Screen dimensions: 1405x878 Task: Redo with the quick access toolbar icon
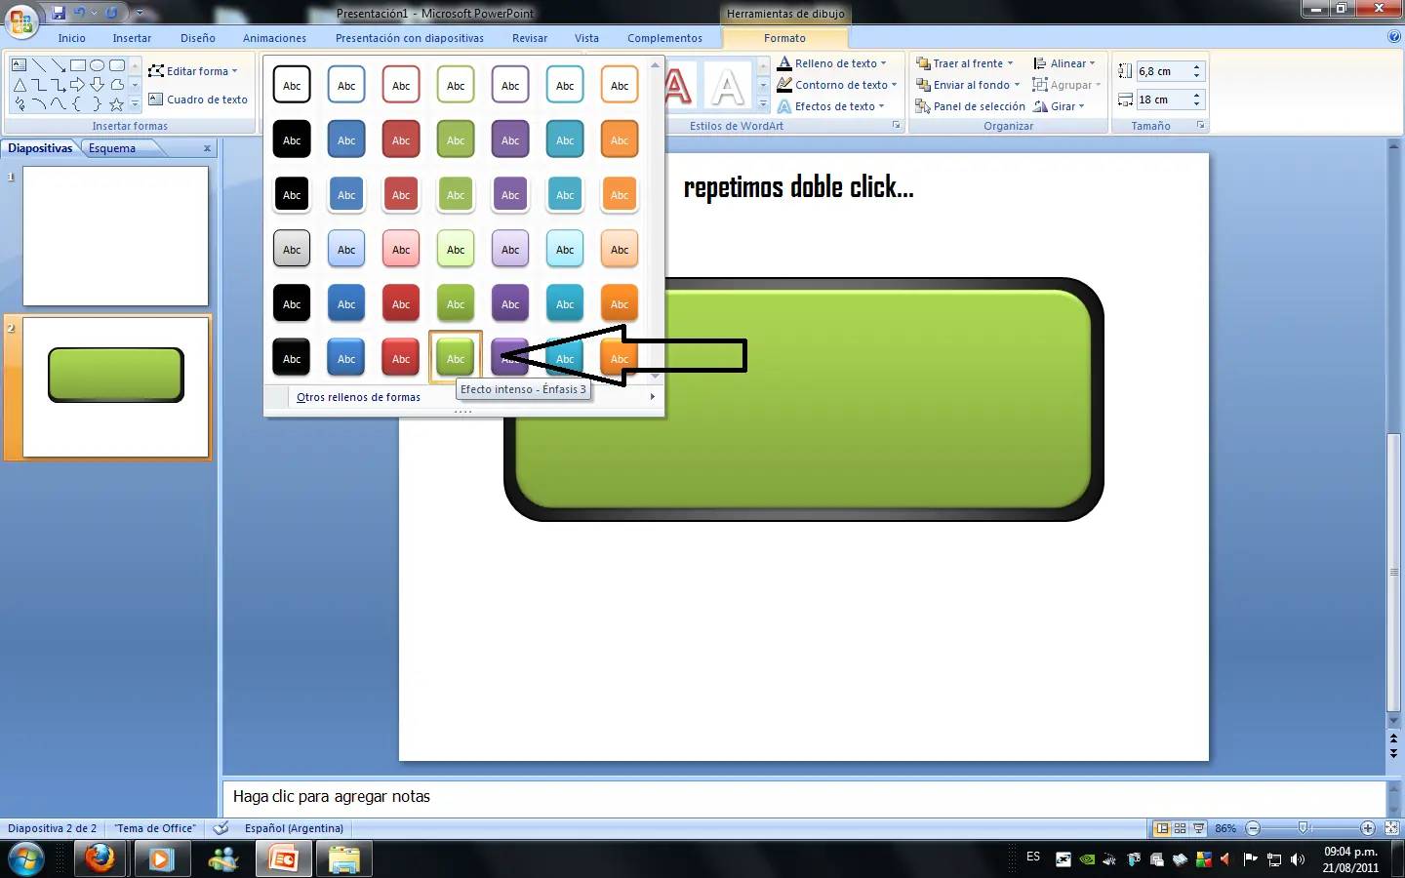(x=111, y=13)
